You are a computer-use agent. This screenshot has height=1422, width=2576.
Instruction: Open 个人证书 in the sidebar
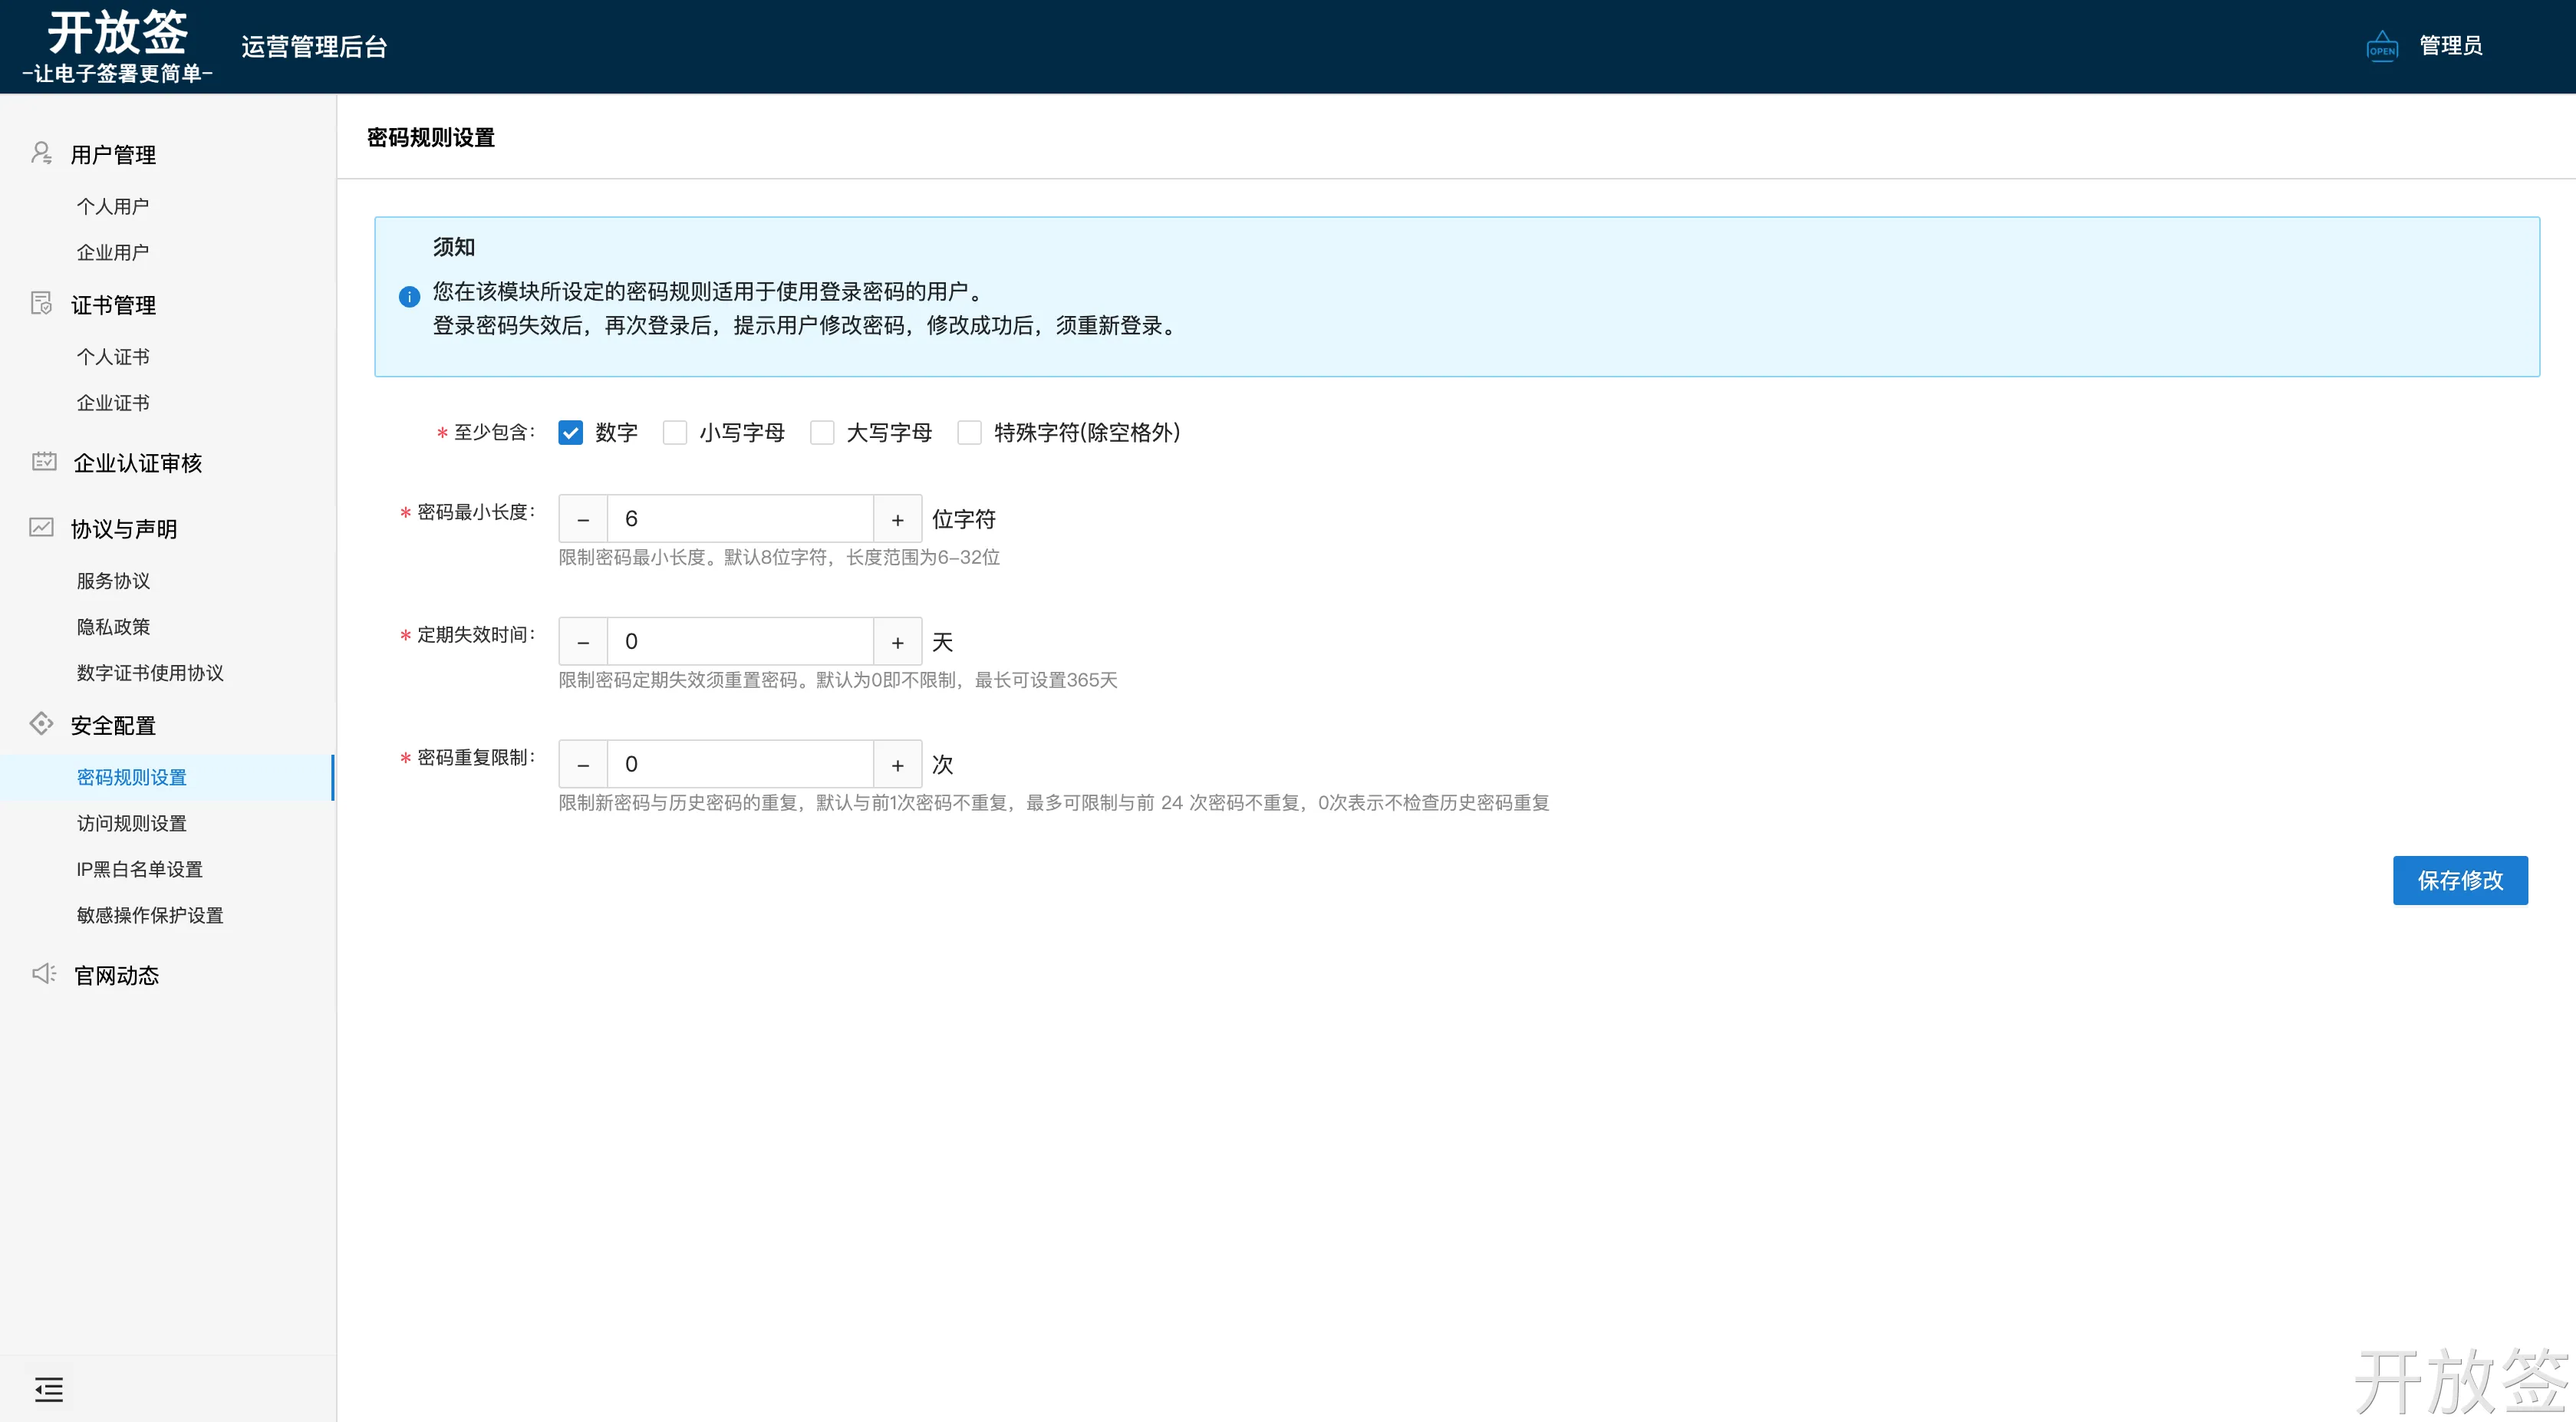[x=113, y=356]
